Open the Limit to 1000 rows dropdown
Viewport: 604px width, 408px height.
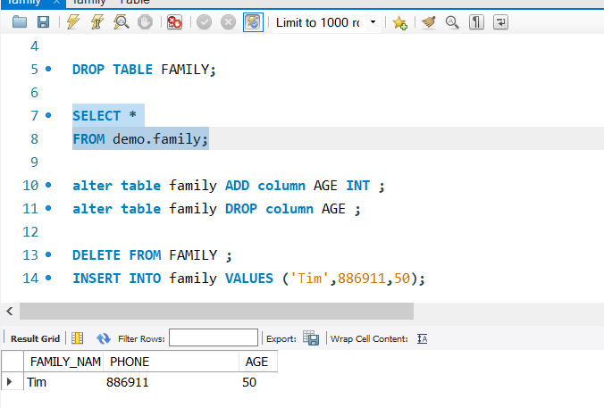tap(326, 22)
